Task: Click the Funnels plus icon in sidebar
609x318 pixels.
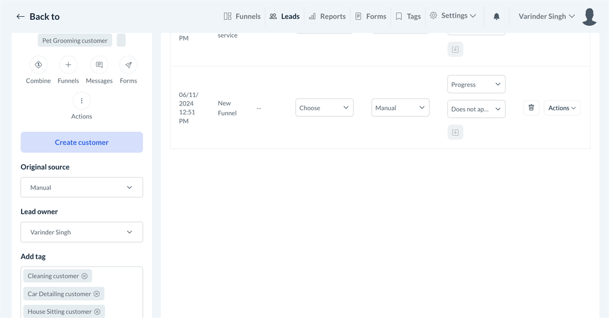Action: [x=68, y=65]
